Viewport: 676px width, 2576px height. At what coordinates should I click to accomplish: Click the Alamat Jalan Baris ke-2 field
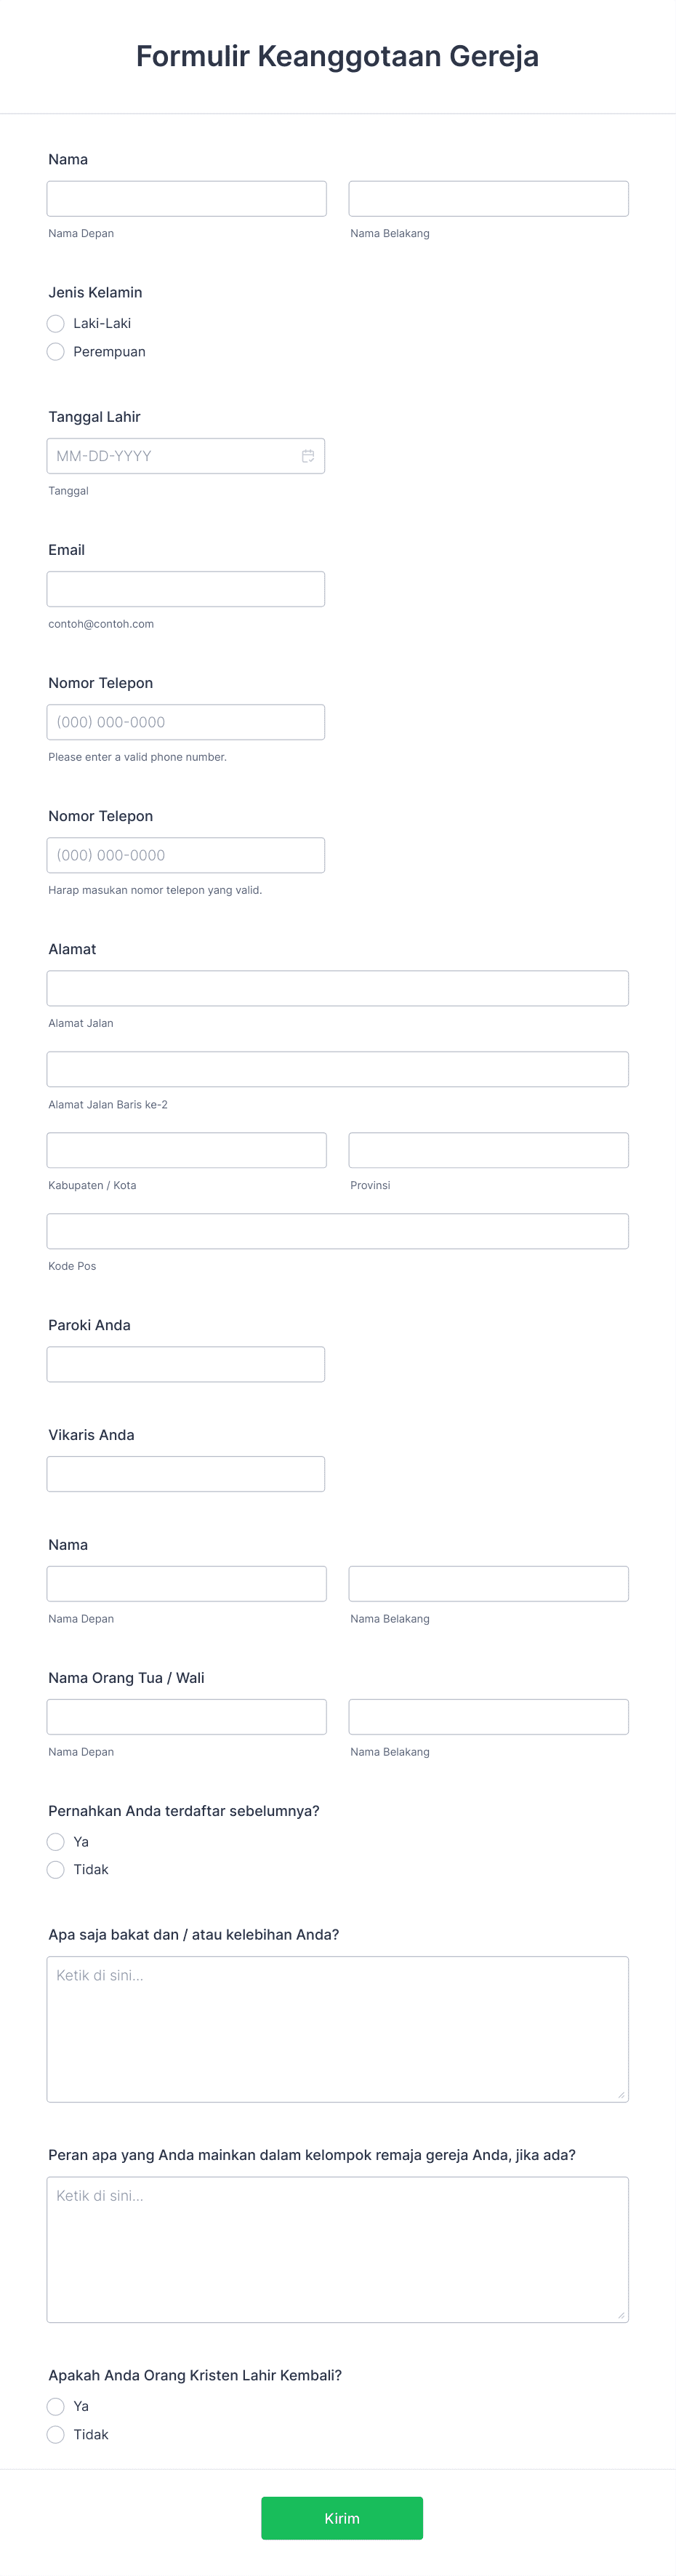tap(337, 1068)
